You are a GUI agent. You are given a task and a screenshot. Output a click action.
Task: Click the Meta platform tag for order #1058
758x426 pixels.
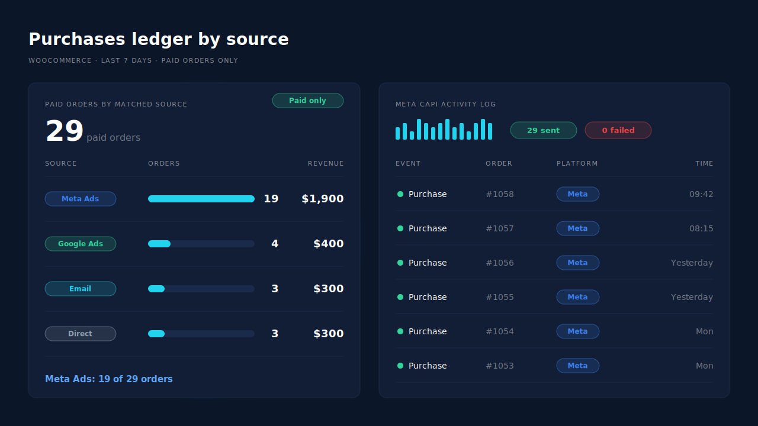coord(578,194)
